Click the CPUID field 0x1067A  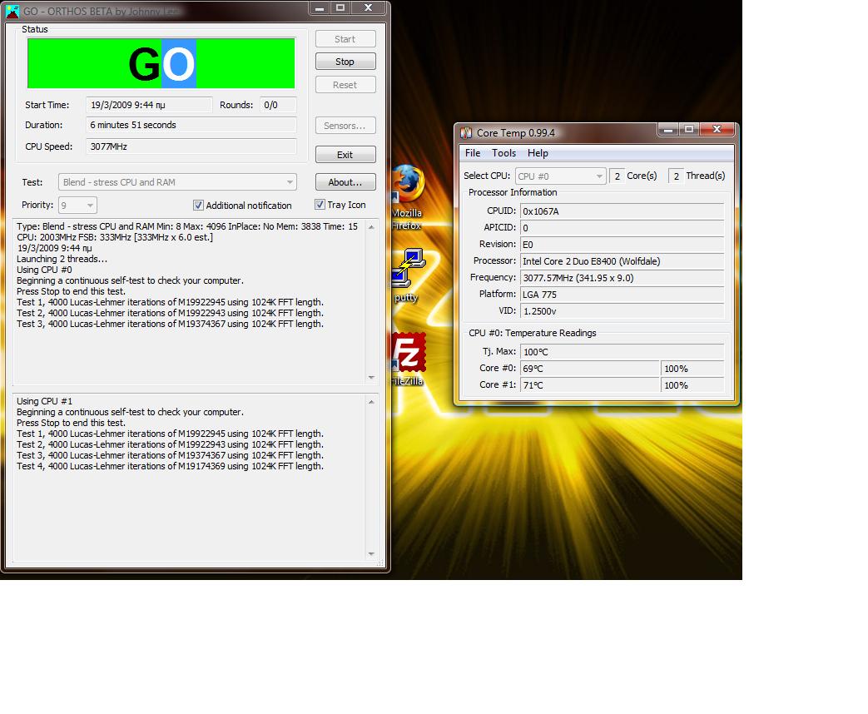click(x=622, y=211)
